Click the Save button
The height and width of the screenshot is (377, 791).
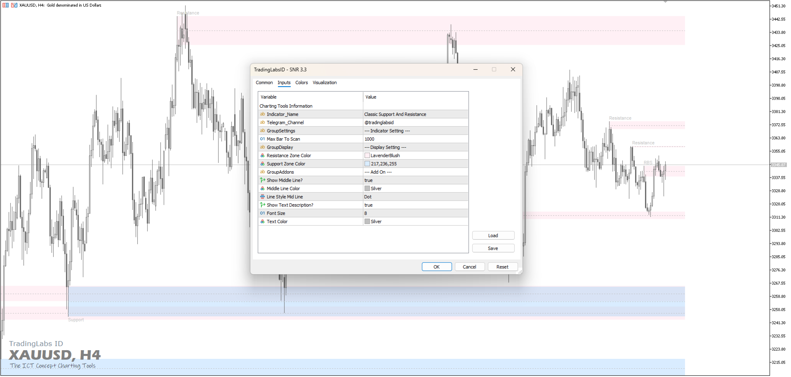(x=493, y=248)
